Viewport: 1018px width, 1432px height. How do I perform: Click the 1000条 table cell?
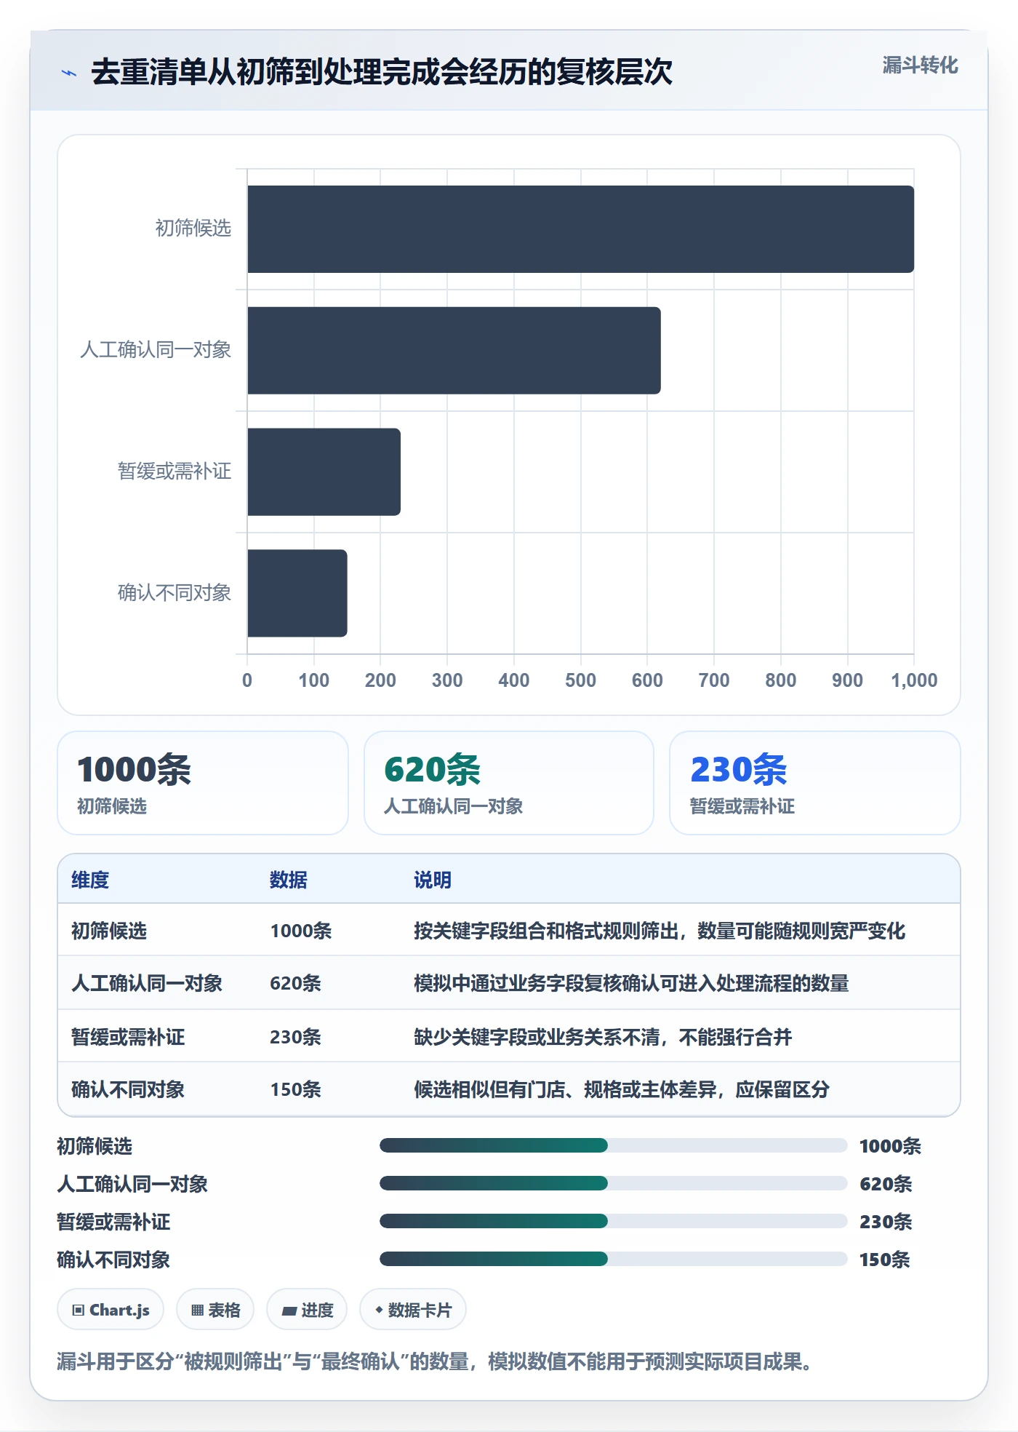[x=301, y=931]
